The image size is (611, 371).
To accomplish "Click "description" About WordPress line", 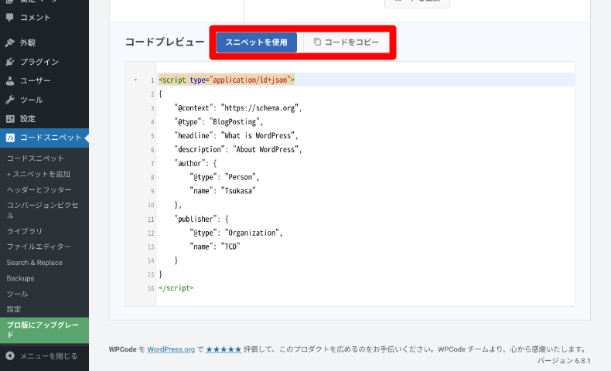I will click(x=237, y=149).
